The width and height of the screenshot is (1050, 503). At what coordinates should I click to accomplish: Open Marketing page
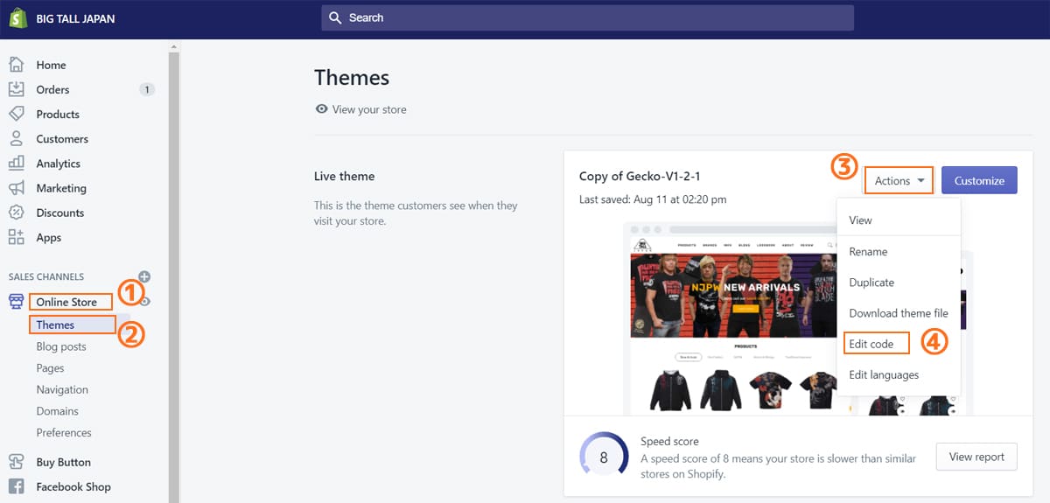tap(61, 188)
